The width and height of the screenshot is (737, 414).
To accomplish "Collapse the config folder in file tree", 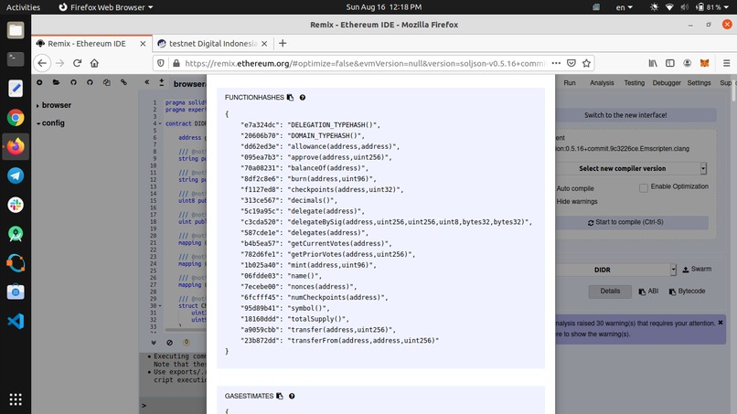I will 38,123.
